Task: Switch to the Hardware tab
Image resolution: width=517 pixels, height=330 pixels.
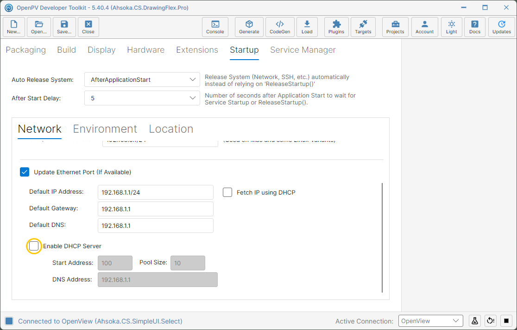Action: coord(146,50)
